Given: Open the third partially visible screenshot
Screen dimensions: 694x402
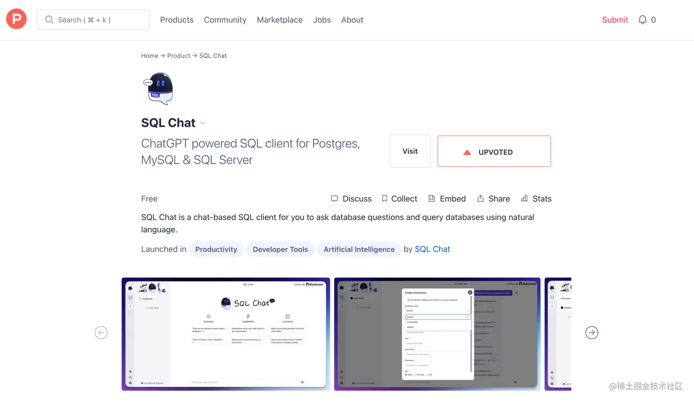Looking at the screenshot, I should click(x=558, y=334).
